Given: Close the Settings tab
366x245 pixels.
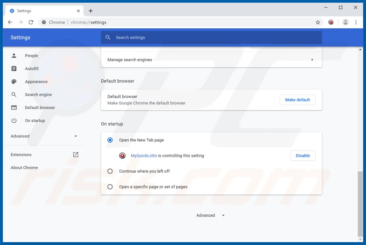Looking at the screenshot, I should tap(78, 11).
